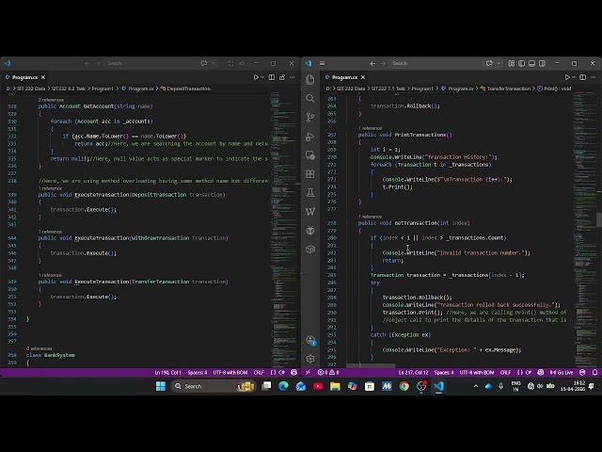Open More Actions in right editor toolbar
The height and width of the screenshot is (452, 602).
pyautogui.click(x=594, y=77)
